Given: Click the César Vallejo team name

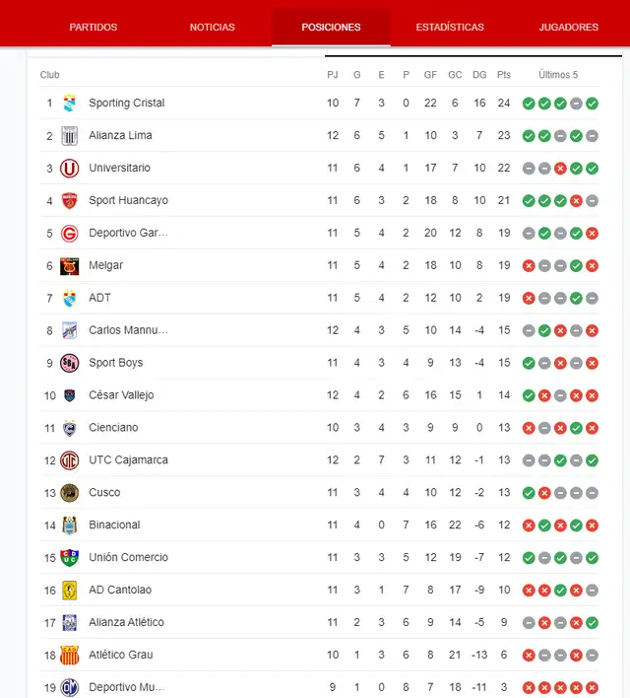Looking at the screenshot, I should pos(121,395).
